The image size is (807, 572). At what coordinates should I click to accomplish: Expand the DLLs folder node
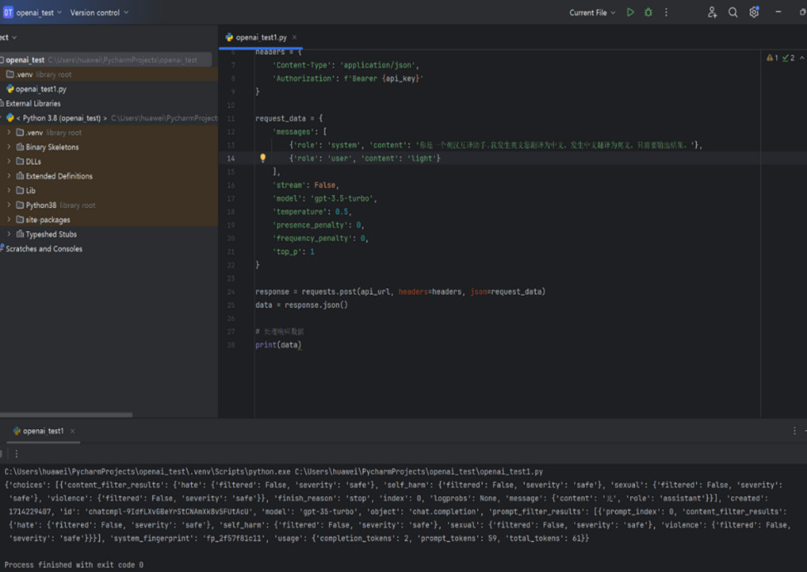pos(8,161)
